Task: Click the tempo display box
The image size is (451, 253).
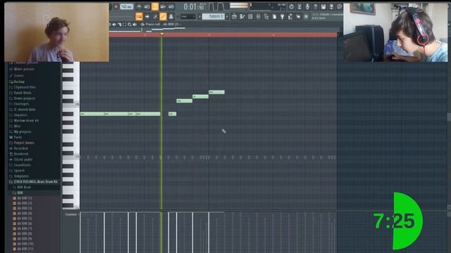Action: (x=127, y=6)
